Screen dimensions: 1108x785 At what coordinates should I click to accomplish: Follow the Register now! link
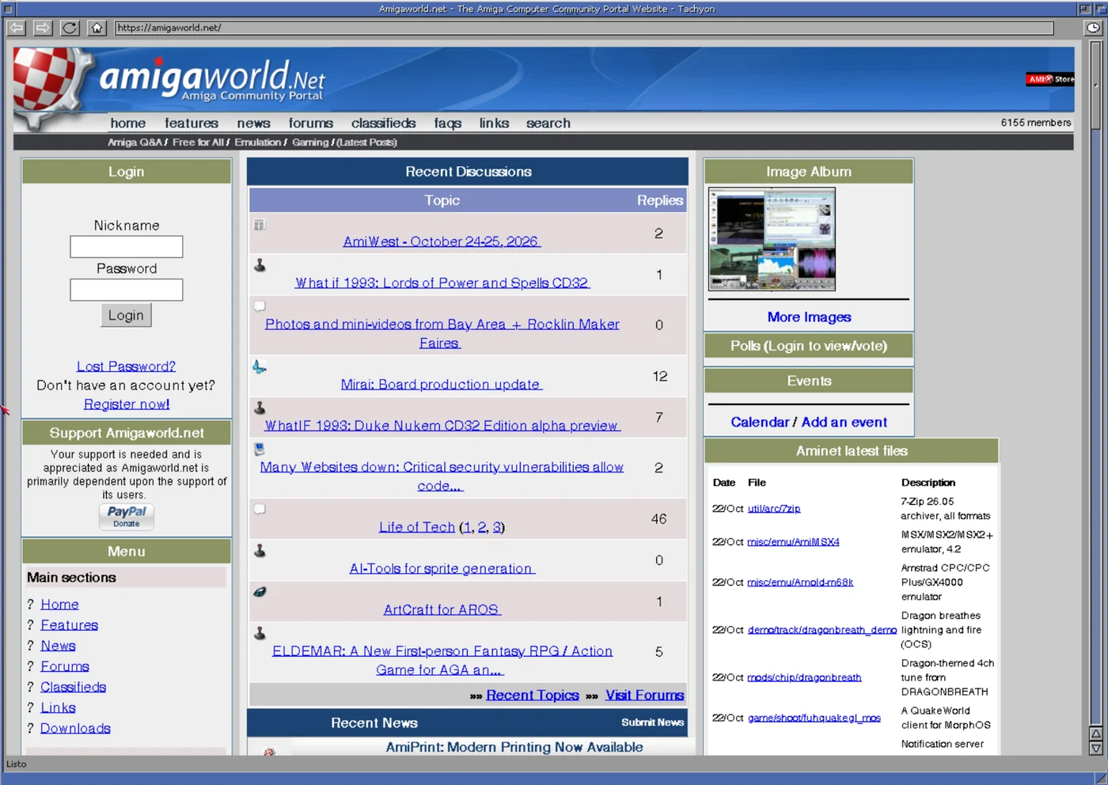click(127, 404)
